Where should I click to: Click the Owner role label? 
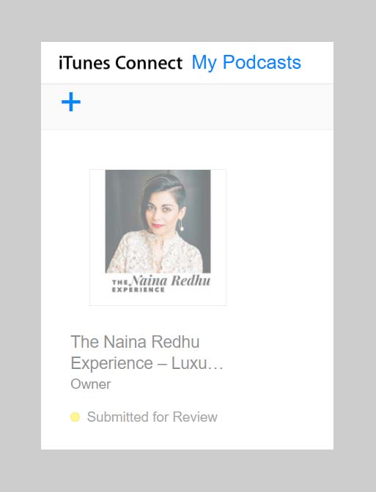tap(91, 384)
